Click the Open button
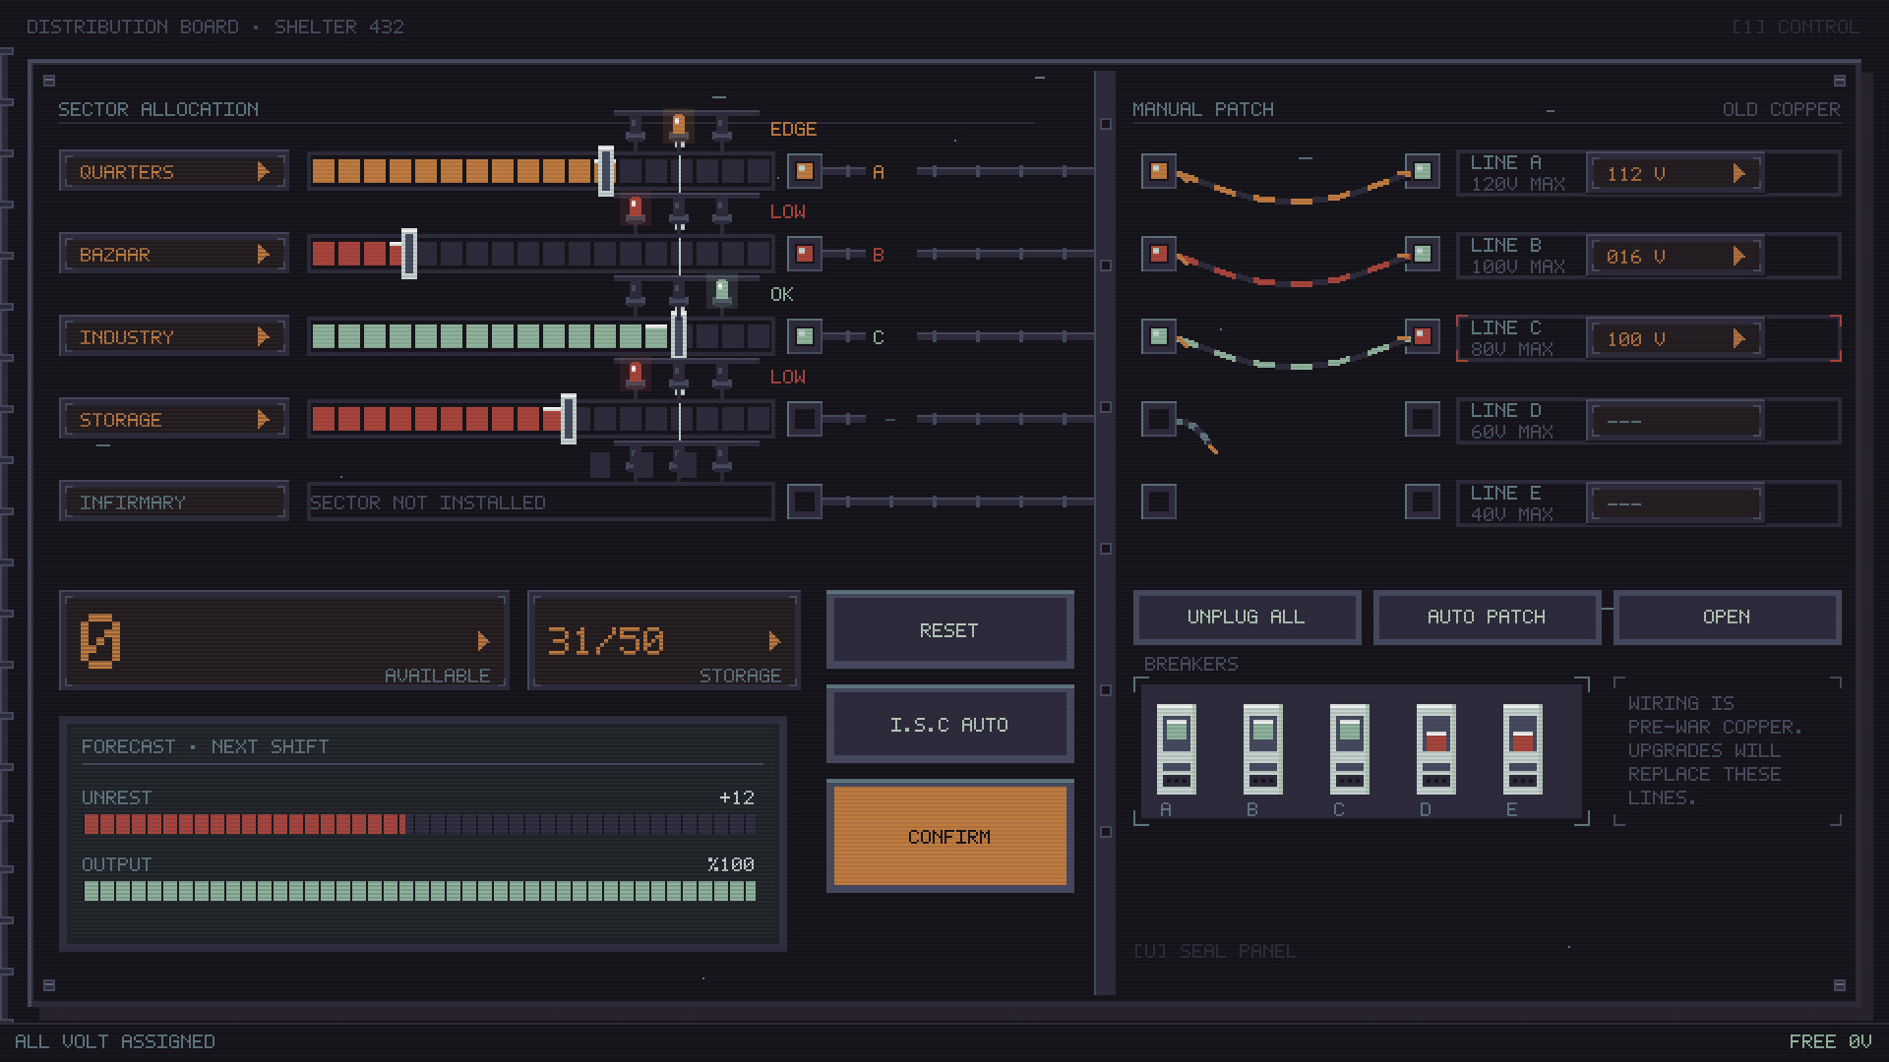This screenshot has width=1889, height=1062. click(x=1727, y=618)
